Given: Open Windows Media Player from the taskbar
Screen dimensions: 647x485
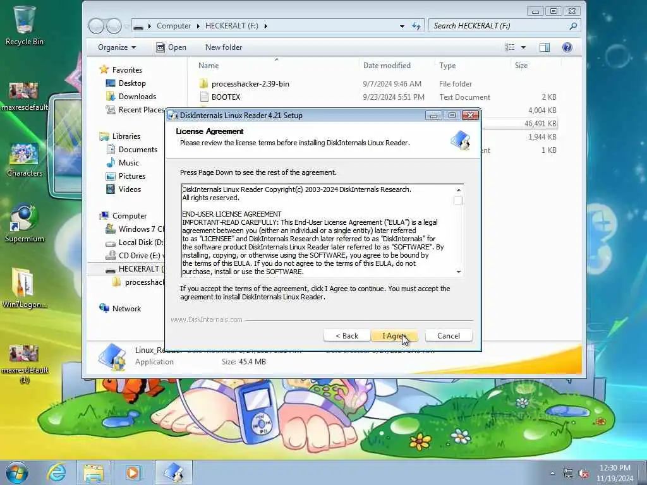Looking at the screenshot, I should 133,472.
